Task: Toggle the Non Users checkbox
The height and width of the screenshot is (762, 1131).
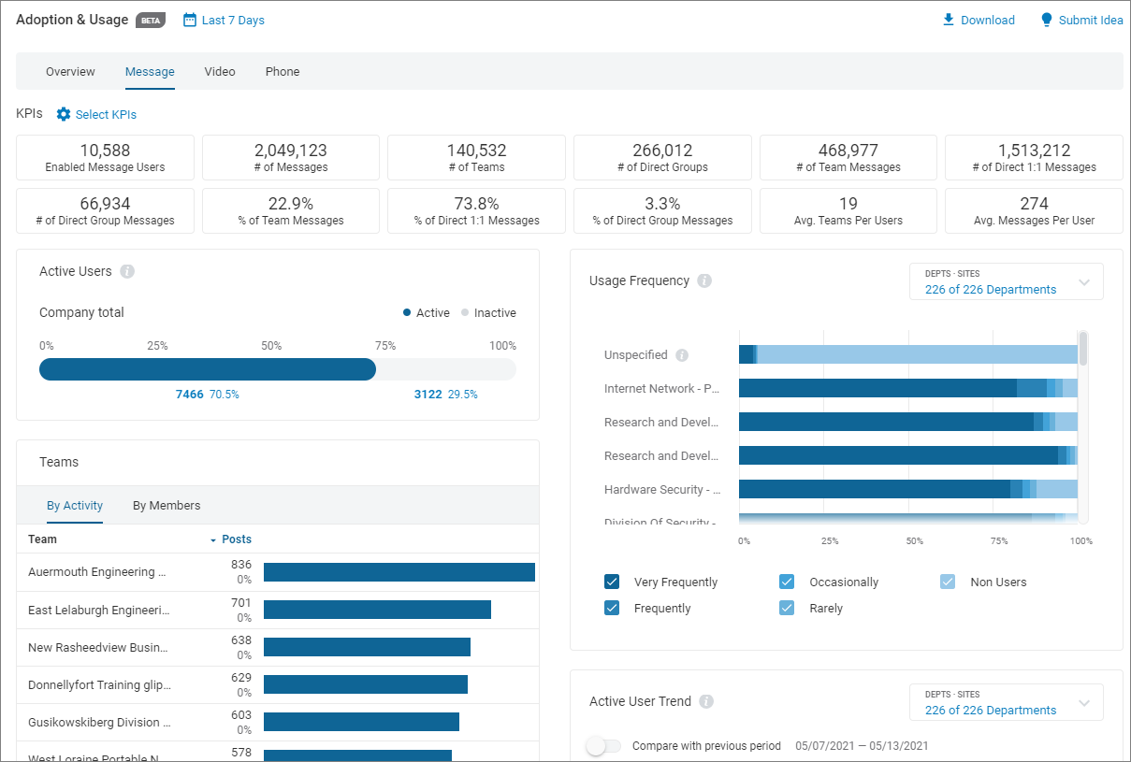Action: (x=947, y=581)
